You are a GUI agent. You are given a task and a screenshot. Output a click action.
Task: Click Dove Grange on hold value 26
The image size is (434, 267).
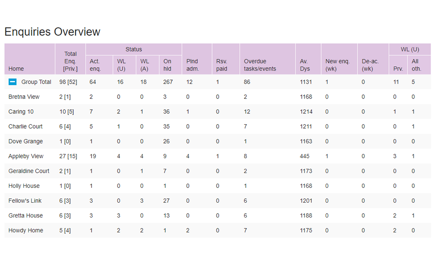coord(166,141)
